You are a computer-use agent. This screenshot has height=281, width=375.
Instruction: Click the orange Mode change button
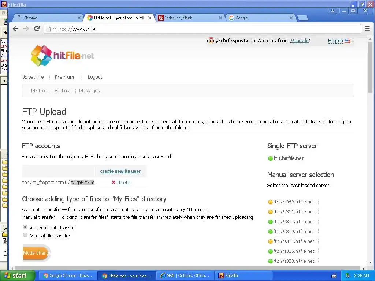tap(37, 253)
